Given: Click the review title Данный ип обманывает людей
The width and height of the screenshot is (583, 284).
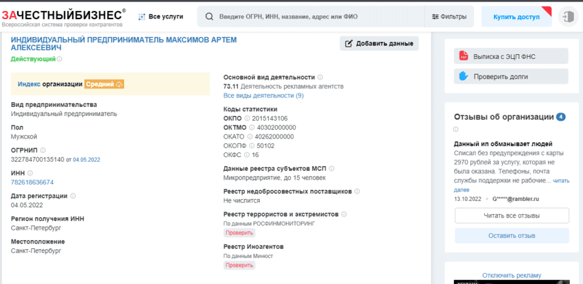Looking at the screenshot, I should [x=503, y=144].
